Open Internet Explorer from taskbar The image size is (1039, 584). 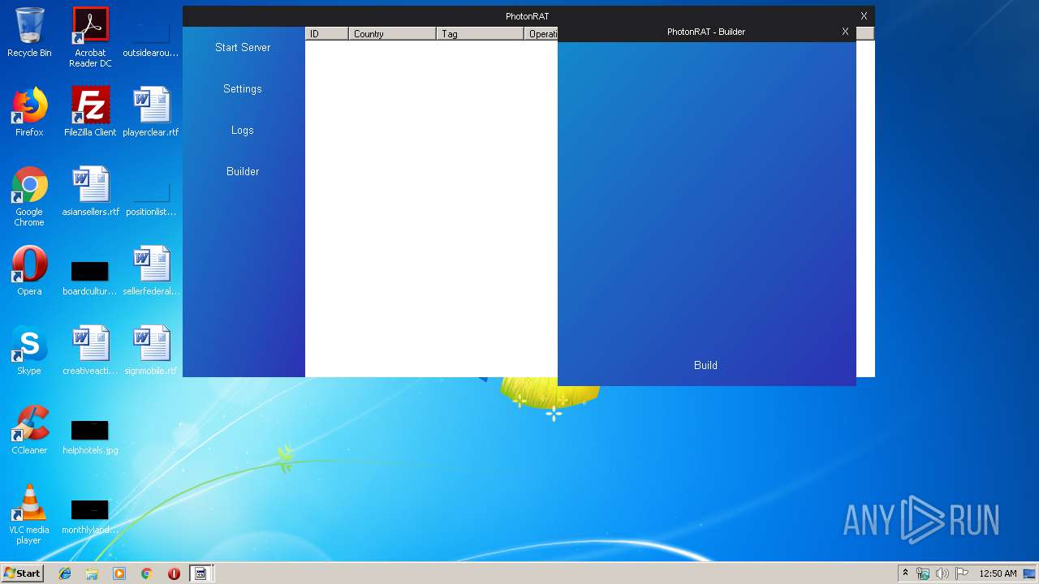click(x=65, y=573)
